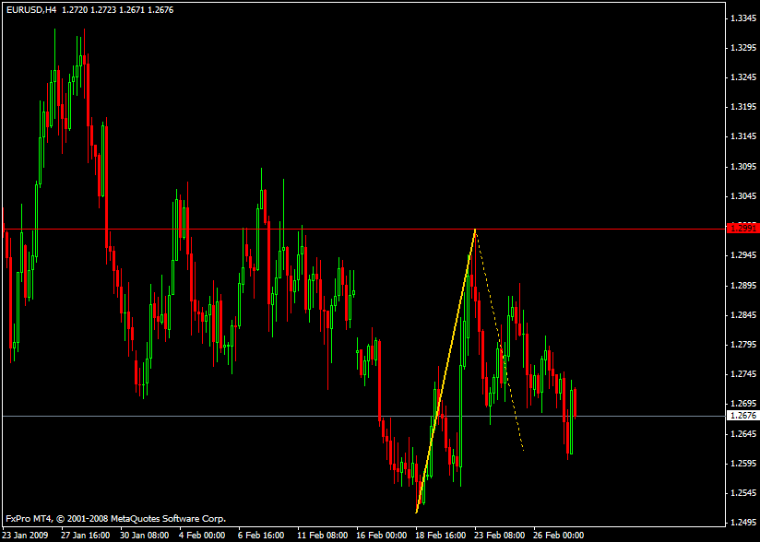Select the solid yellow trend line
Viewport: 760px width, 542px height.
(x=445, y=371)
